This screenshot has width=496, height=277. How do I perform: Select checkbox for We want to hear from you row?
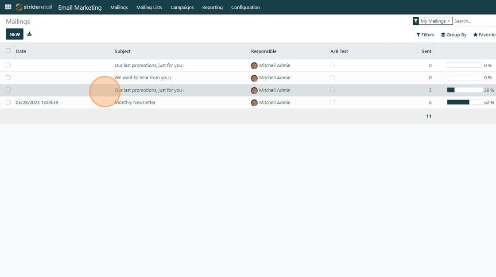(x=8, y=77)
